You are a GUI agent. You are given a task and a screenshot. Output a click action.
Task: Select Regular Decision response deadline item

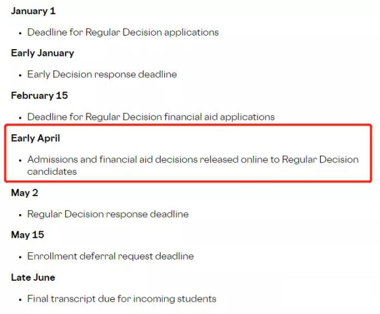(108, 214)
